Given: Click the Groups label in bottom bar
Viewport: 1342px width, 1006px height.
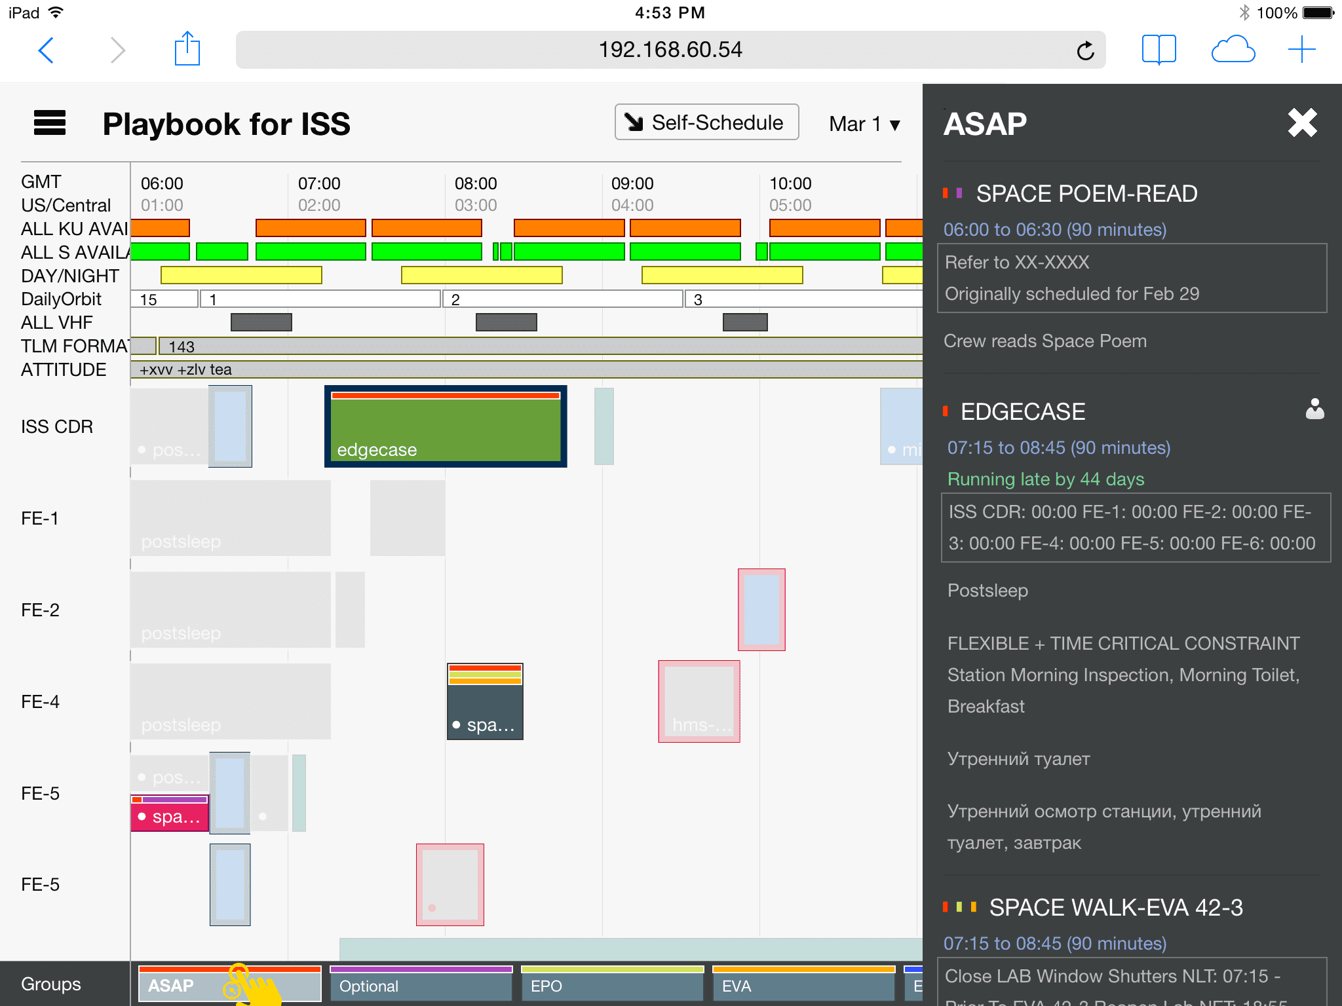Looking at the screenshot, I should coord(51,984).
